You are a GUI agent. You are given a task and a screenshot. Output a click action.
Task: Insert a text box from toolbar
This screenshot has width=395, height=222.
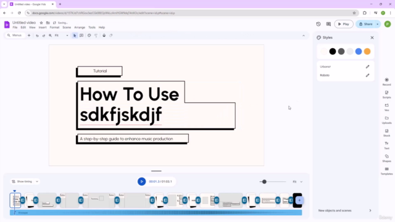(81, 36)
